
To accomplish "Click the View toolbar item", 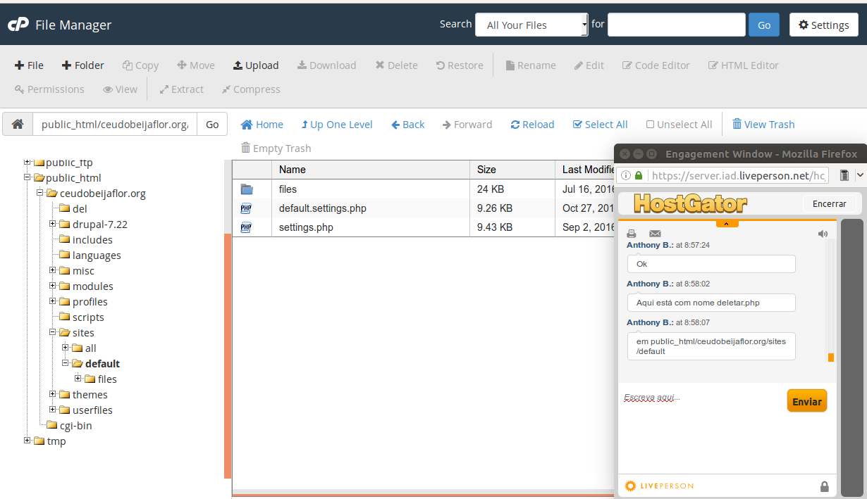I will coord(120,89).
